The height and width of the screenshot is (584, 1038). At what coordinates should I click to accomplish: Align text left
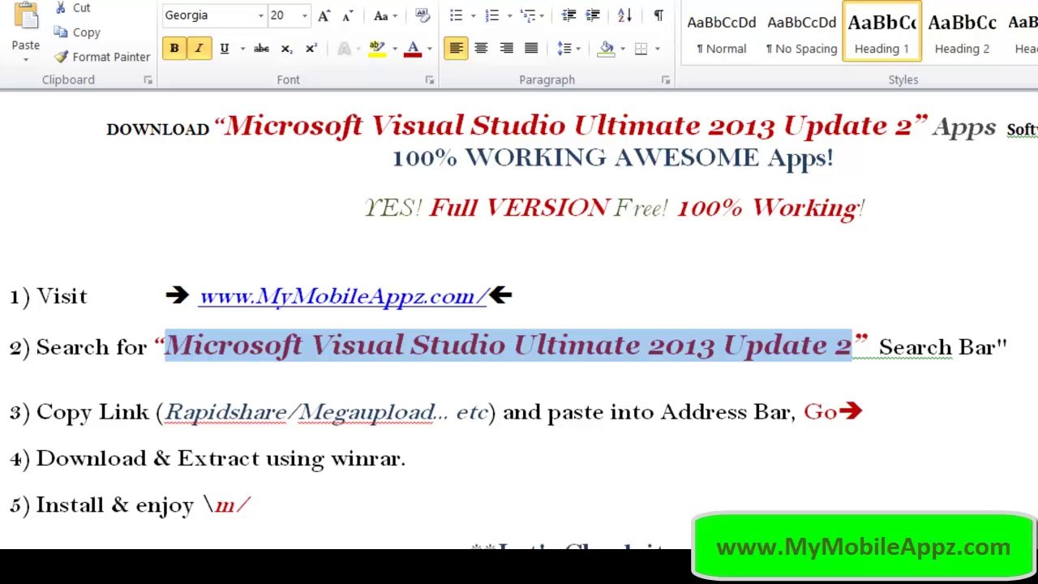(456, 49)
